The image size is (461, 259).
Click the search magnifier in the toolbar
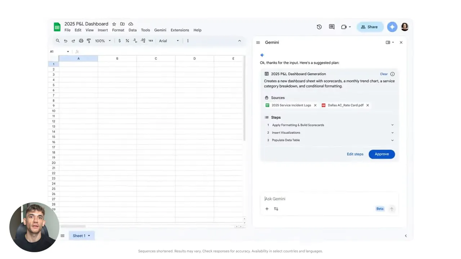(58, 41)
